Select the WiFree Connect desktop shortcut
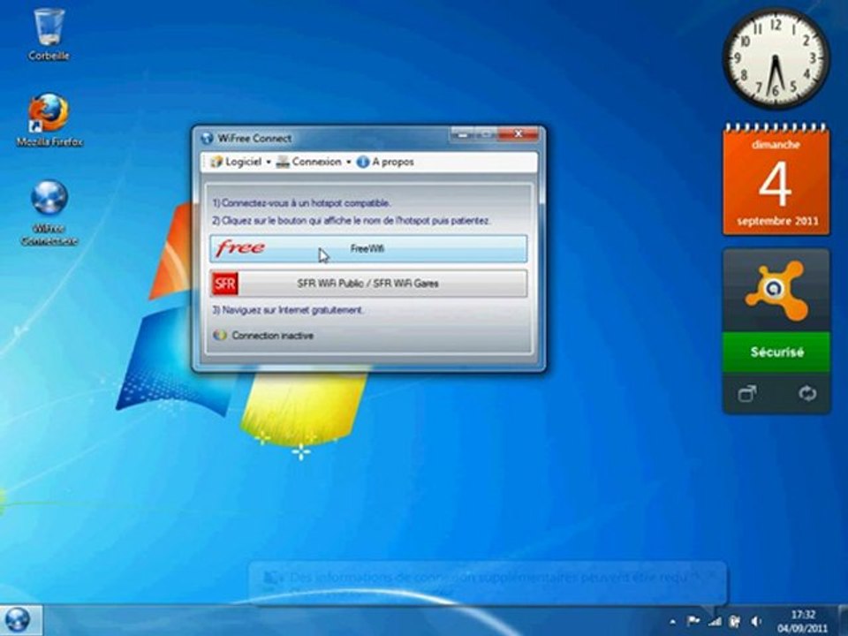848x636 pixels. tap(49, 213)
